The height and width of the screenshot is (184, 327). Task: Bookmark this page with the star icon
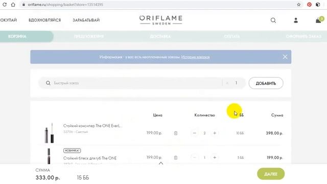coord(298,5)
